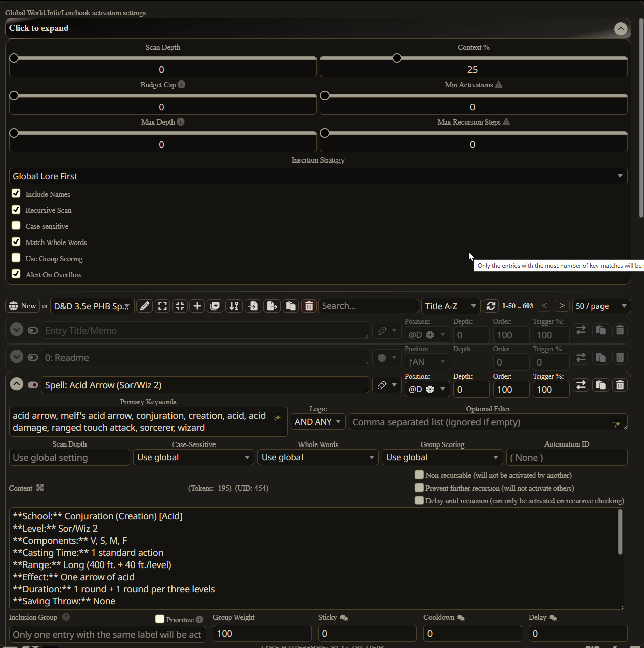This screenshot has width=644, height=648.
Task: Click the backfill memos icon beside the plus
Action: coord(215,306)
